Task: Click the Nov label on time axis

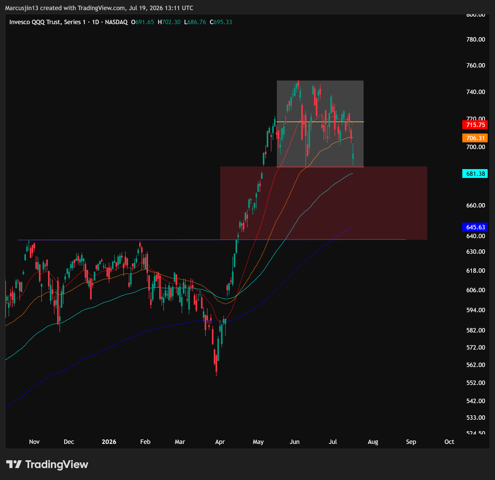Action: (34, 442)
